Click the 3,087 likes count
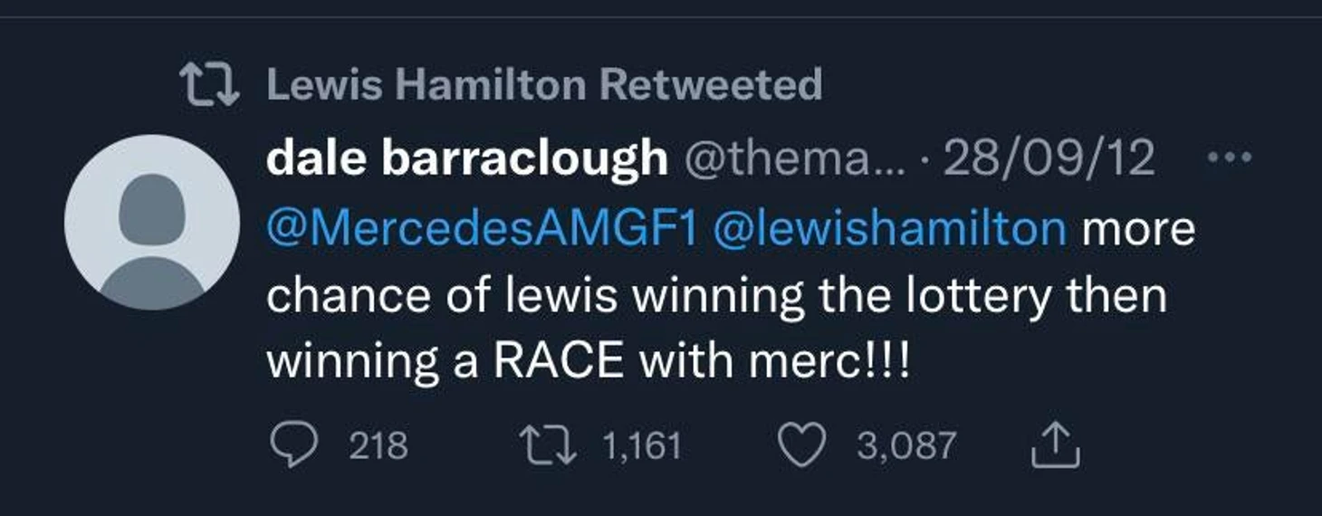 [x=906, y=446]
